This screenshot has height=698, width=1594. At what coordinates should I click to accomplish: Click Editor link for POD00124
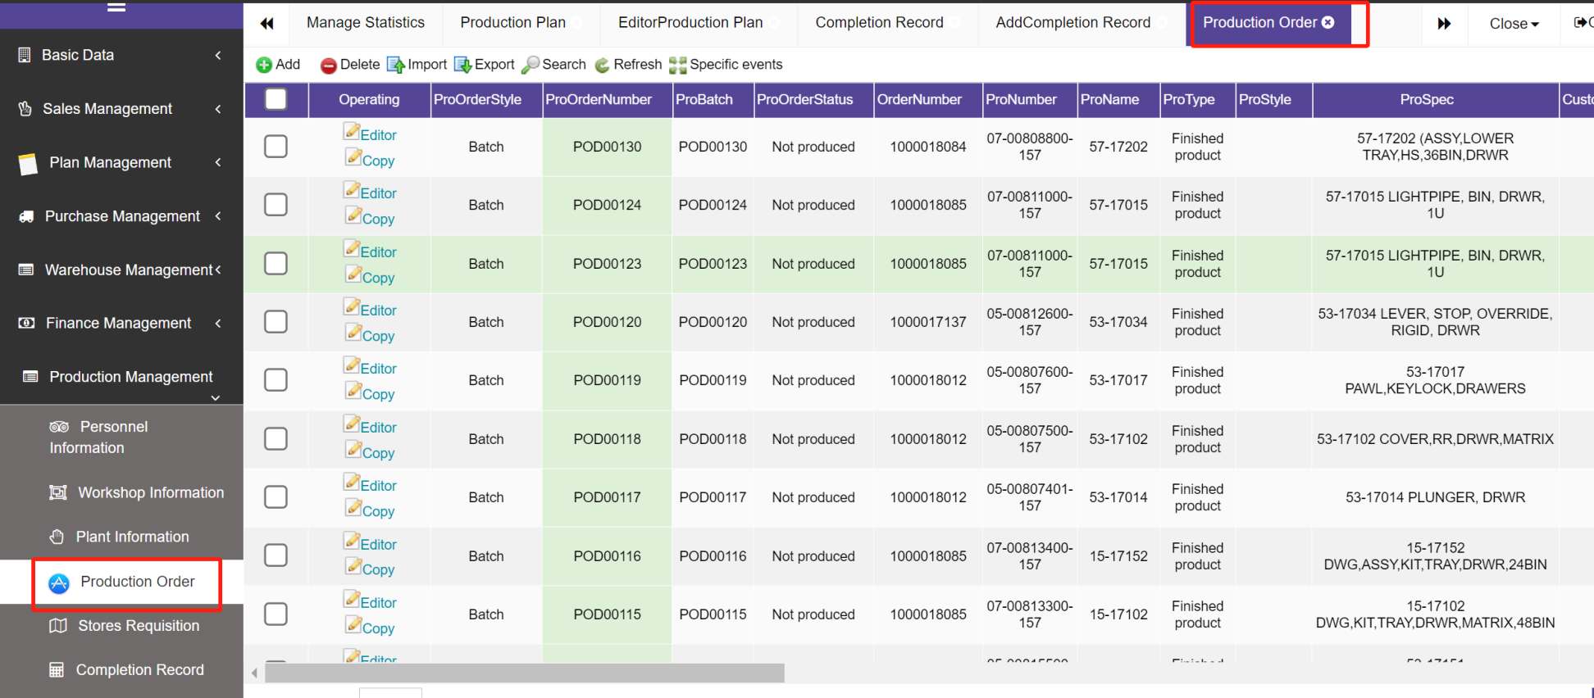[x=378, y=193]
